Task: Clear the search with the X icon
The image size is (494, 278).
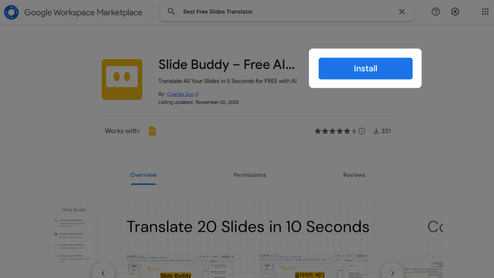Action: pos(402,12)
